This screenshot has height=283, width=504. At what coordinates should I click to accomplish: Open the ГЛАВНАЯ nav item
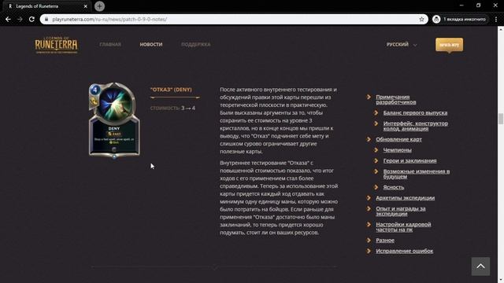pyautogui.click(x=110, y=45)
